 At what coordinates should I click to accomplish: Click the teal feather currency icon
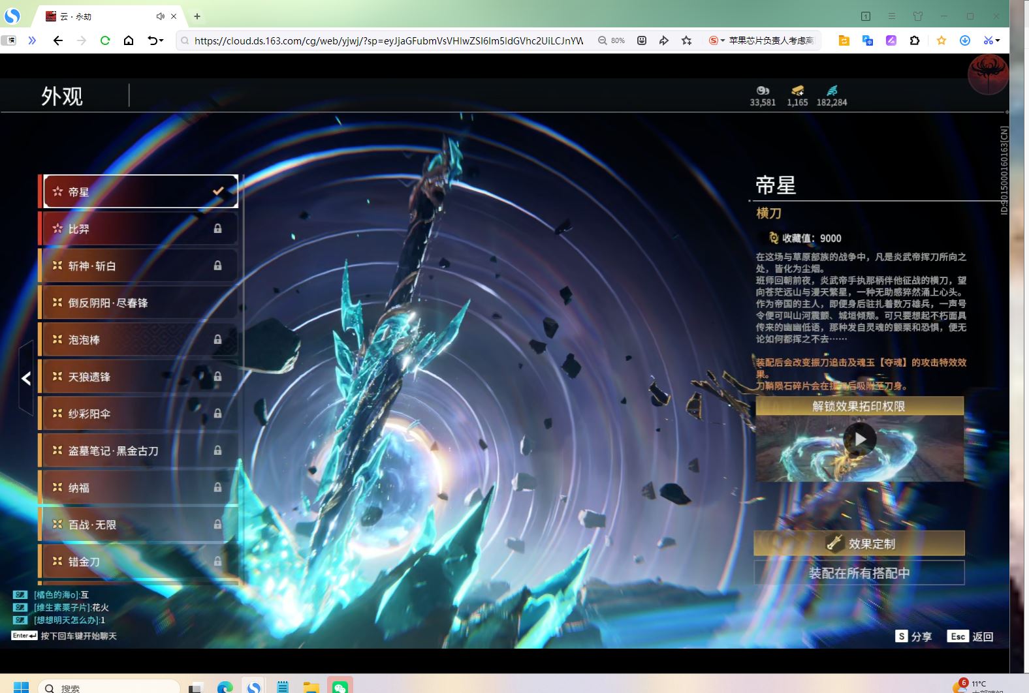coord(832,91)
